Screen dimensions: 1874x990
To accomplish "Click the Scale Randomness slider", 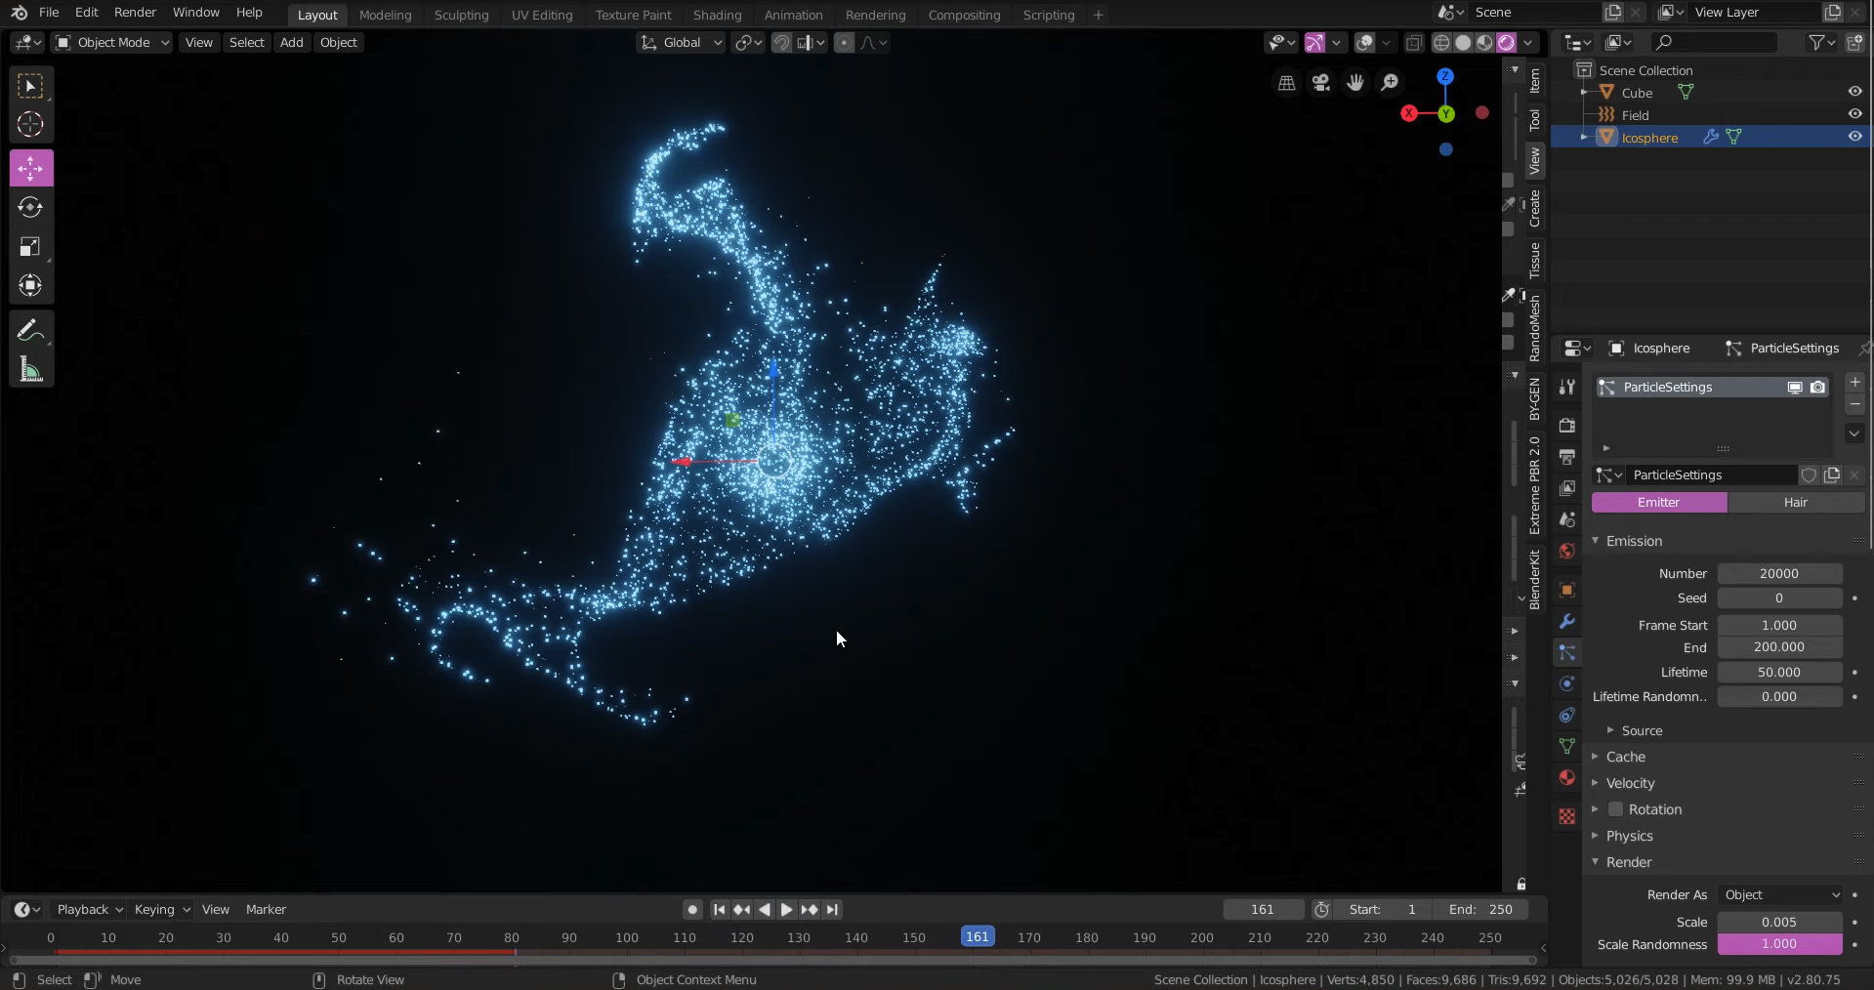I will [1778, 944].
